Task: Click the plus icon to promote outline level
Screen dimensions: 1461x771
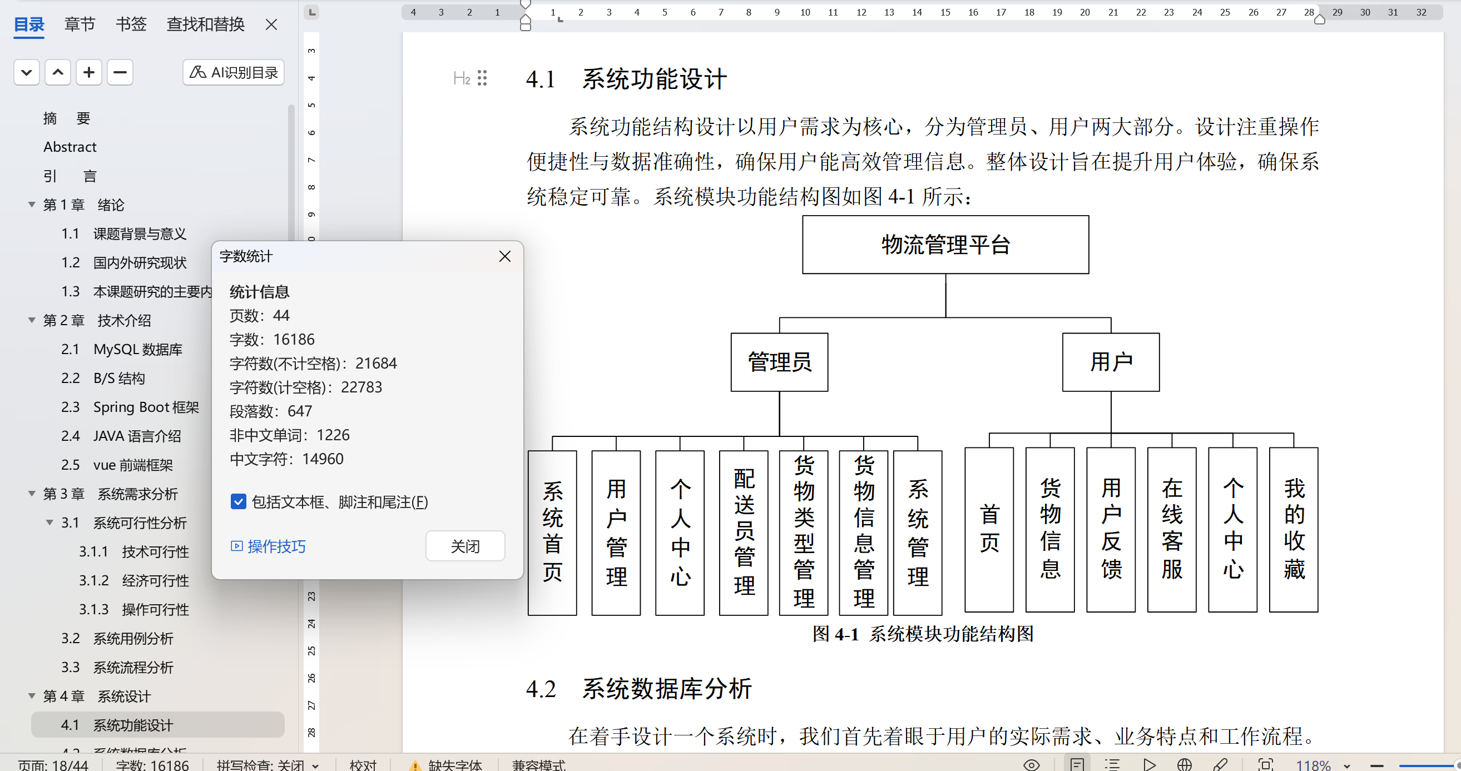Action: [88, 73]
